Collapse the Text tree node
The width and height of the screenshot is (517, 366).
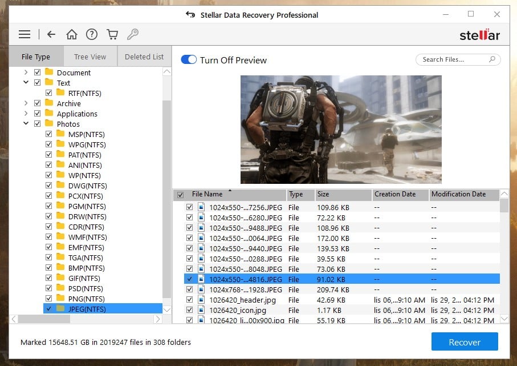pyautogui.click(x=26, y=82)
